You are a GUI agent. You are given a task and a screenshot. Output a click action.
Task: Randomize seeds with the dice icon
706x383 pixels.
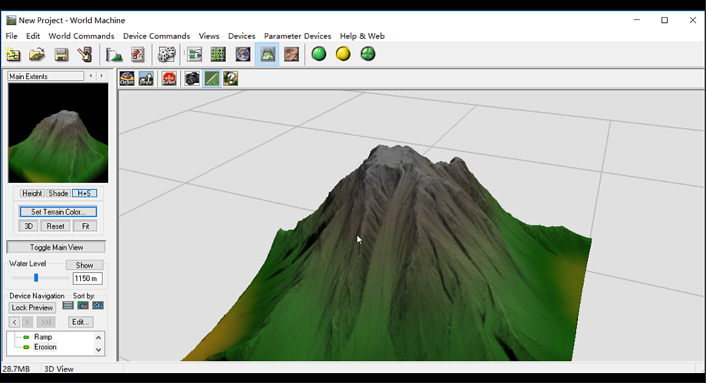tap(166, 54)
